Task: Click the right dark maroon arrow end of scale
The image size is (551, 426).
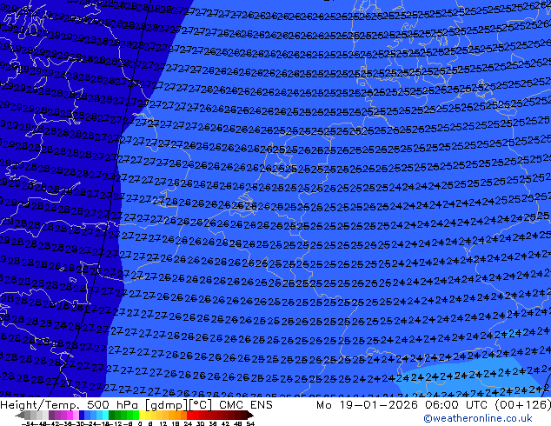Action: click(249, 415)
